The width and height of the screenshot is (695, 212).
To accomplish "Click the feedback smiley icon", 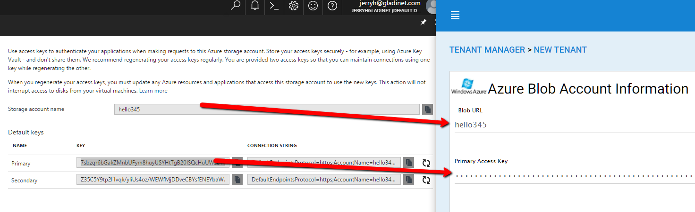I will pyautogui.click(x=313, y=6).
